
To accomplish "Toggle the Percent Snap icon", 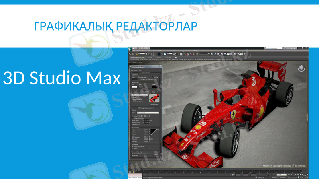I will pos(191,54).
